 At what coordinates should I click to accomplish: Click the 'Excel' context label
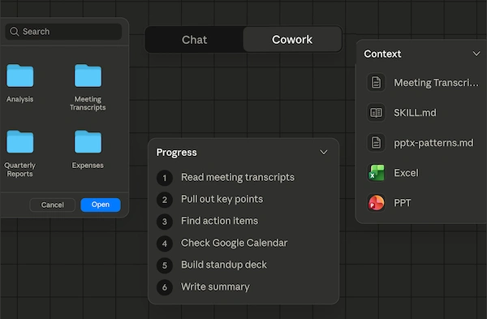click(x=406, y=173)
